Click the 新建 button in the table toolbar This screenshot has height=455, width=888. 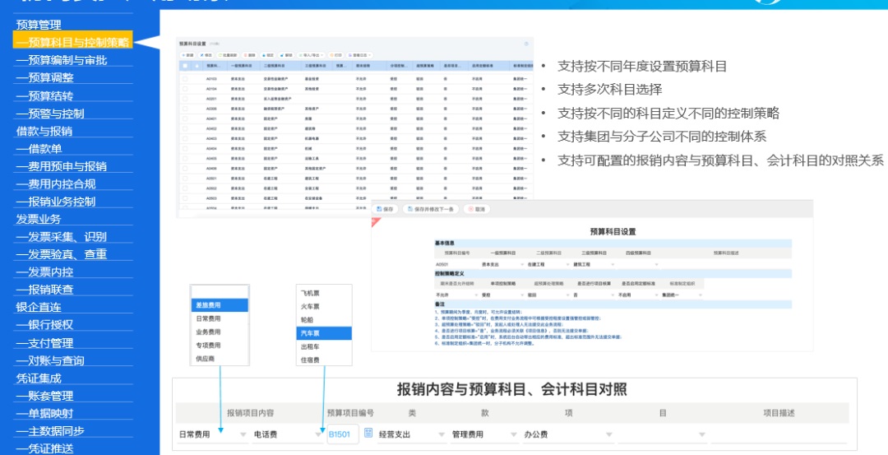tap(187, 55)
